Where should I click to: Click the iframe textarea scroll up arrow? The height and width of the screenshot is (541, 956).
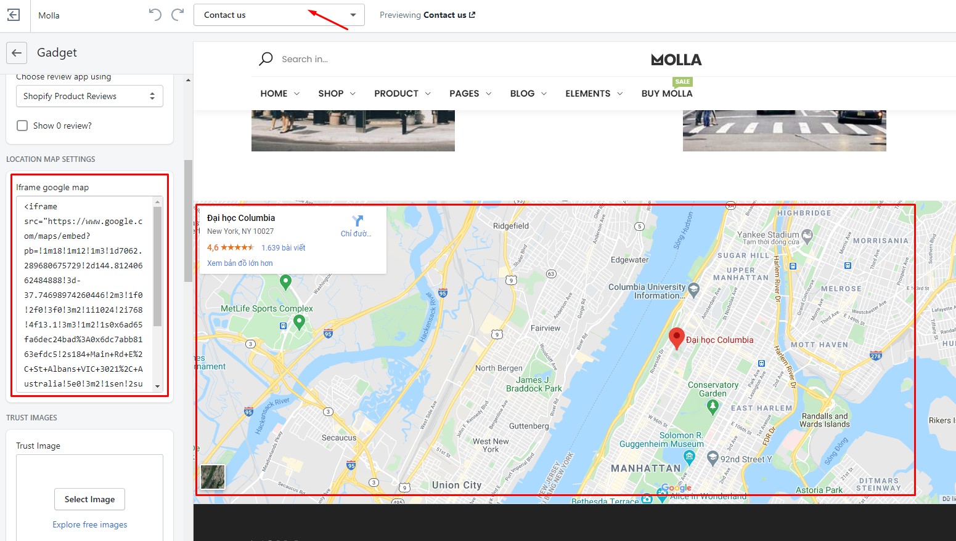(x=158, y=201)
